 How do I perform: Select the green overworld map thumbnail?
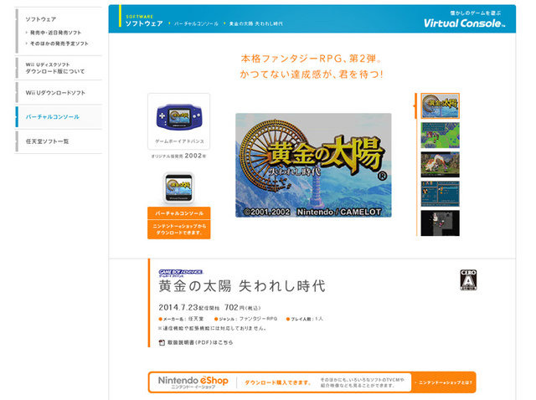(441, 136)
